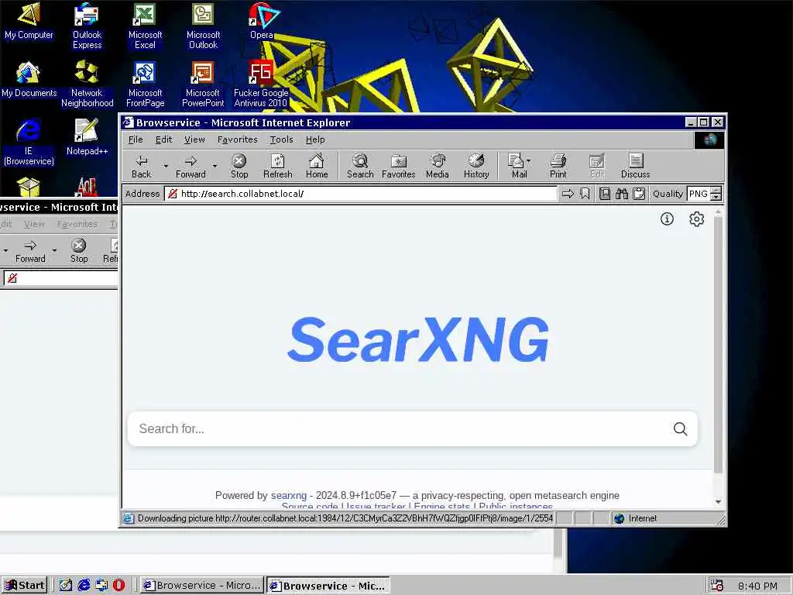The height and width of the screenshot is (595, 793).
Task: Open the History pane
Action: click(x=476, y=167)
